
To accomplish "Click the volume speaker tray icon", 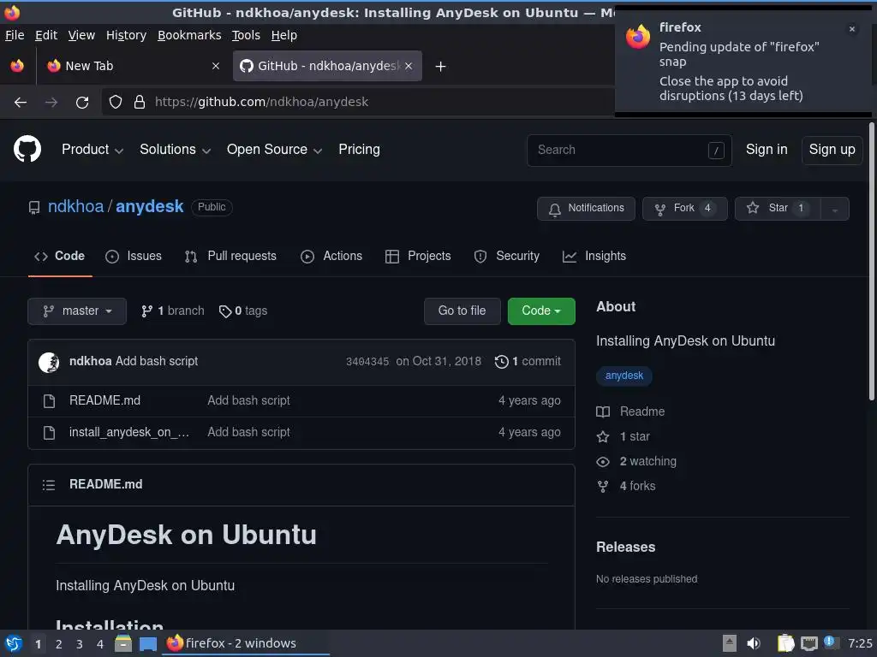I will coord(754,643).
